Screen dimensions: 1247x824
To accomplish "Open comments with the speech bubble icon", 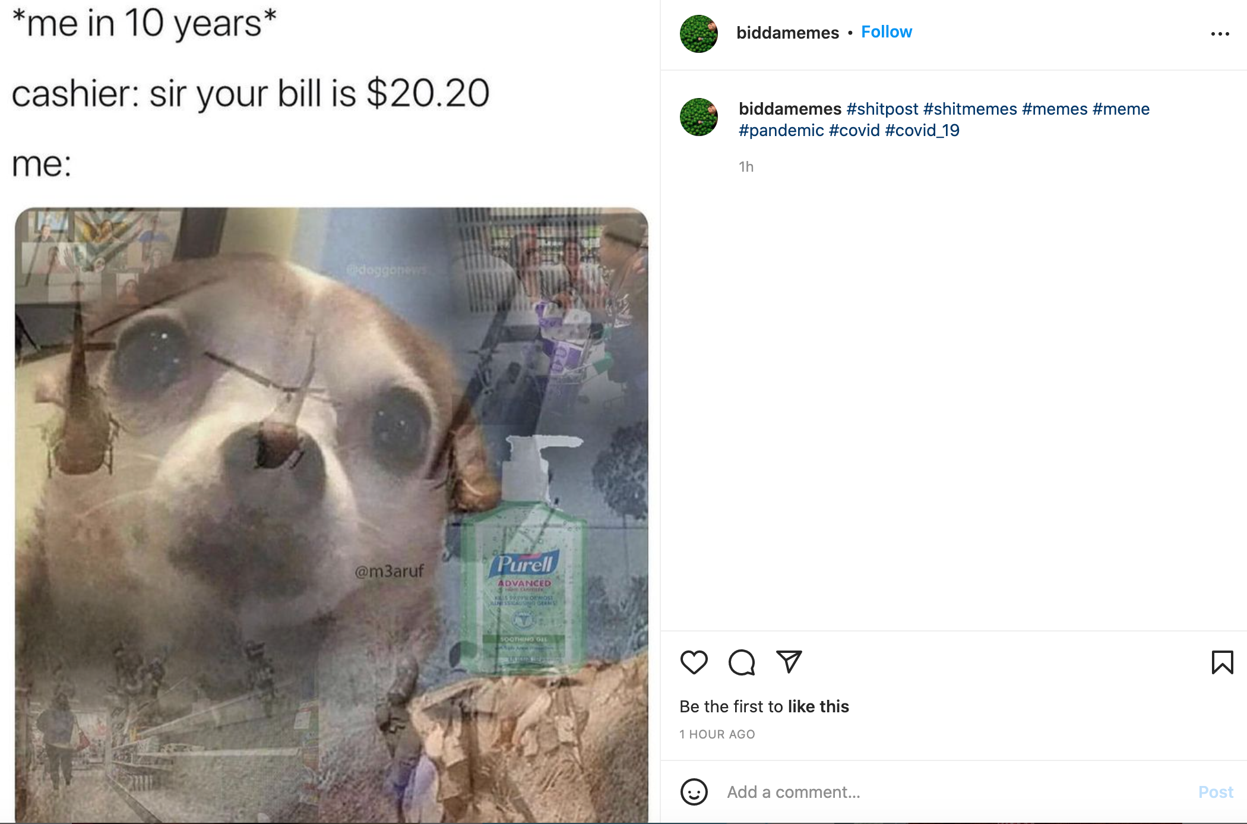I will 742,662.
